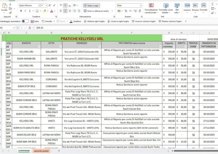Open the font size 11 dropdown
218x154 pixels.
[x=46, y=6]
